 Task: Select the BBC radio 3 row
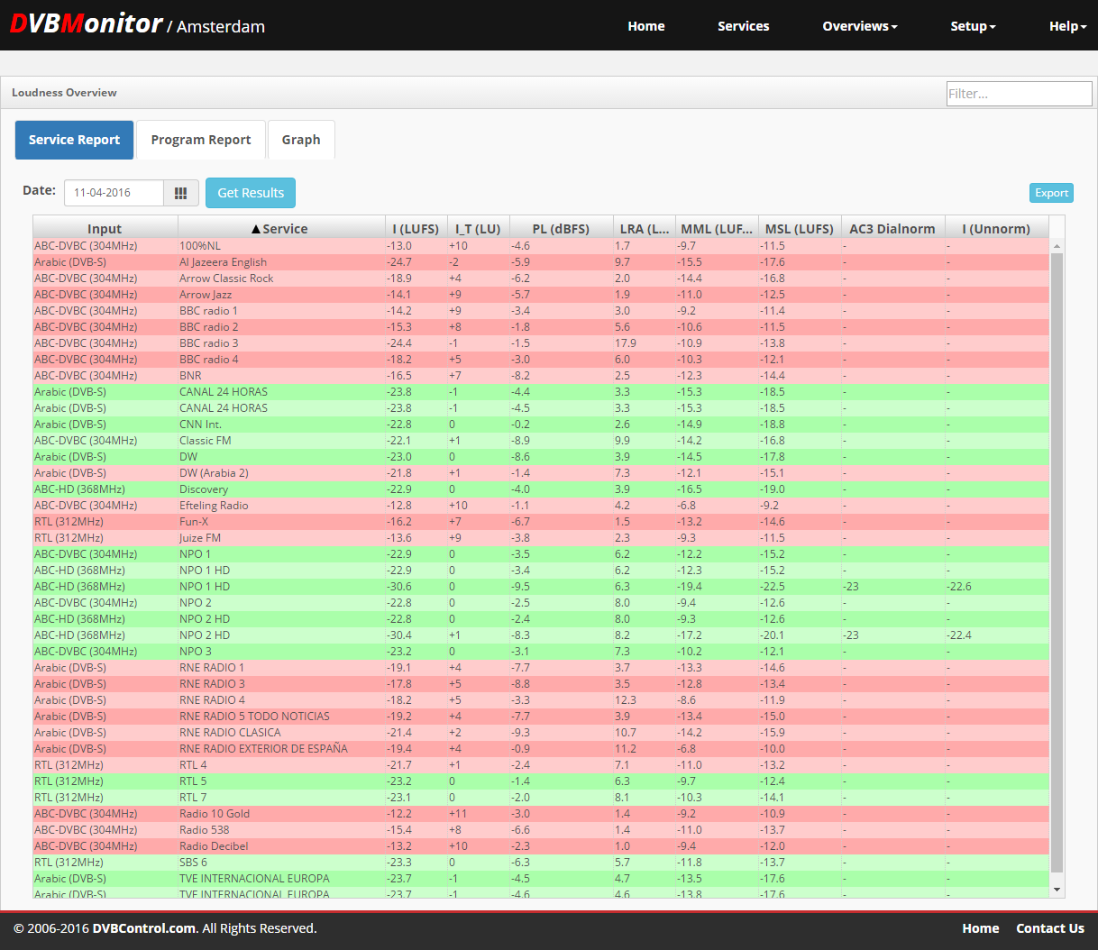point(541,343)
